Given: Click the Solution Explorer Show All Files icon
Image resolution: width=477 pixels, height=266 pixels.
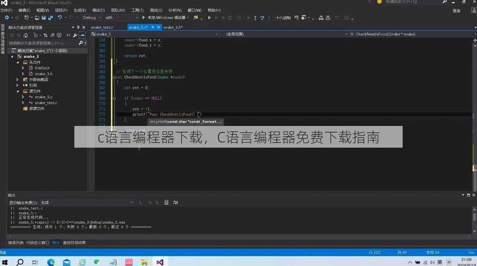Looking at the screenshot, I should click(59, 35).
